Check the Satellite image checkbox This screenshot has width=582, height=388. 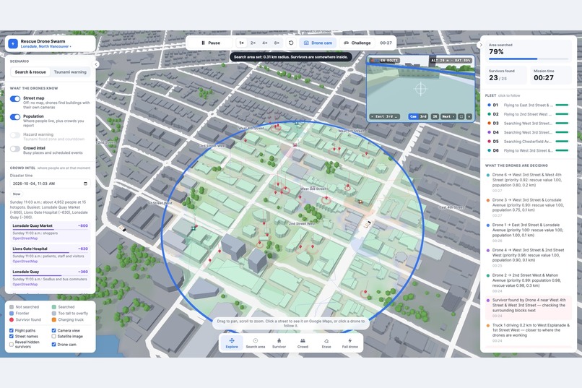pyautogui.click(x=54, y=337)
